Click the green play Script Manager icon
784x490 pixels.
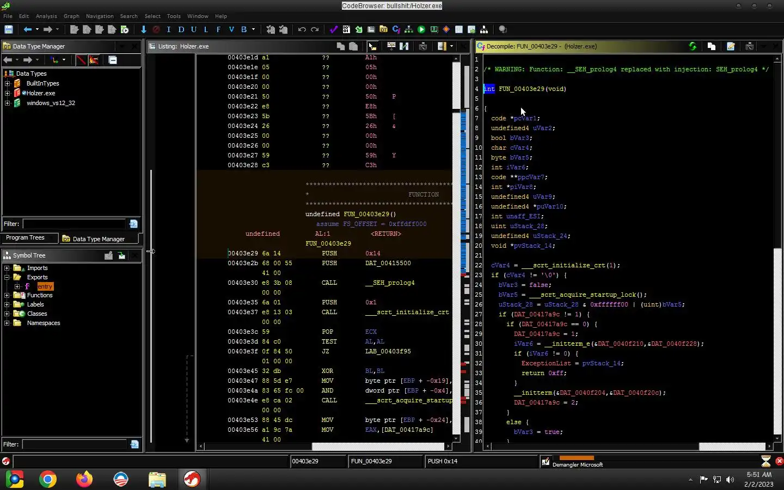421,29
